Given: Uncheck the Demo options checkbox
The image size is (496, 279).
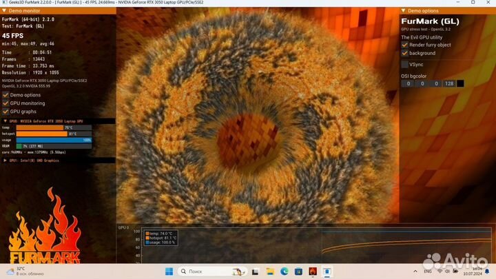Looking at the screenshot, I should [6, 95].
